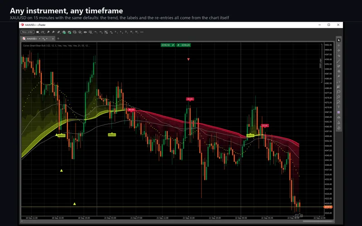Click the green 4318.24 buy price button
This screenshot has width=362, height=226.
pos(184,45)
